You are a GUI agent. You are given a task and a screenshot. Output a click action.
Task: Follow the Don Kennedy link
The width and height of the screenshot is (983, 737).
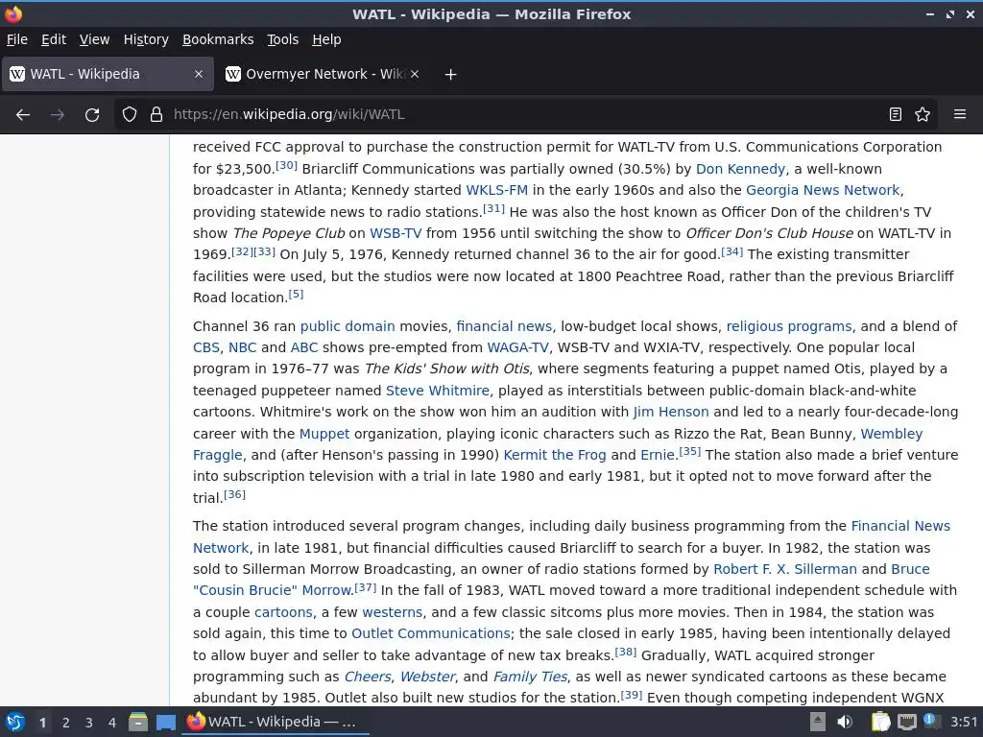tap(740, 169)
